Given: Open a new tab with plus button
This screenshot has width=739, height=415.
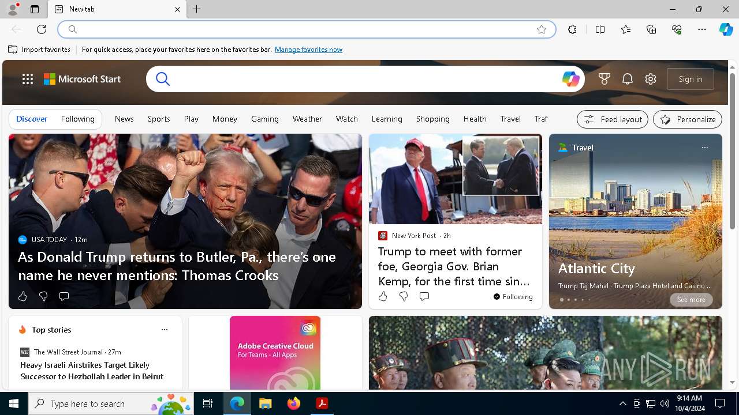Looking at the screenshot, I should [x=197, y=9].
